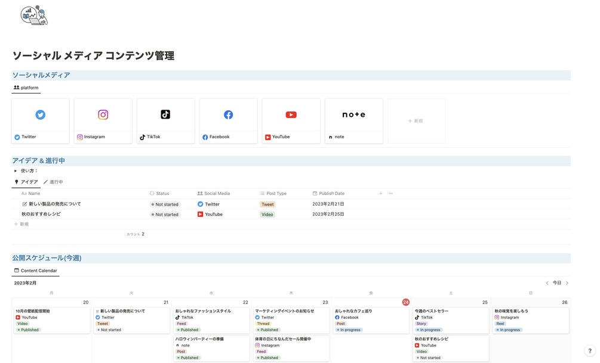Image resolution: width=600 pixels, height=363 pixels.
Task: Go to next week in calendar
Action: (x=567, y=283)
